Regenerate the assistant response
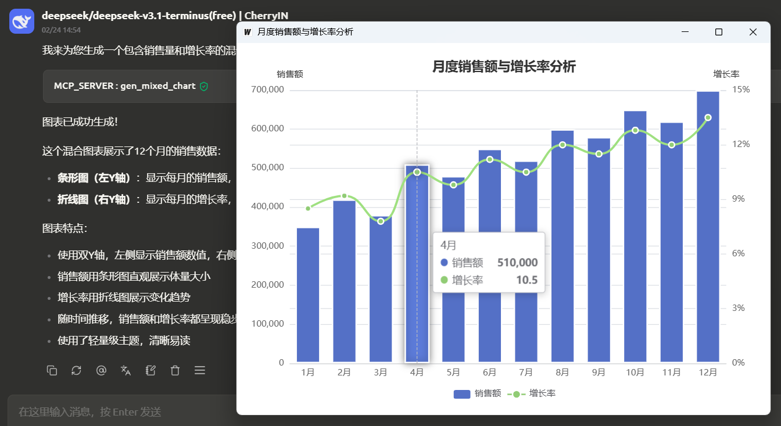781x426 pixels. click(x=76, y=370)
